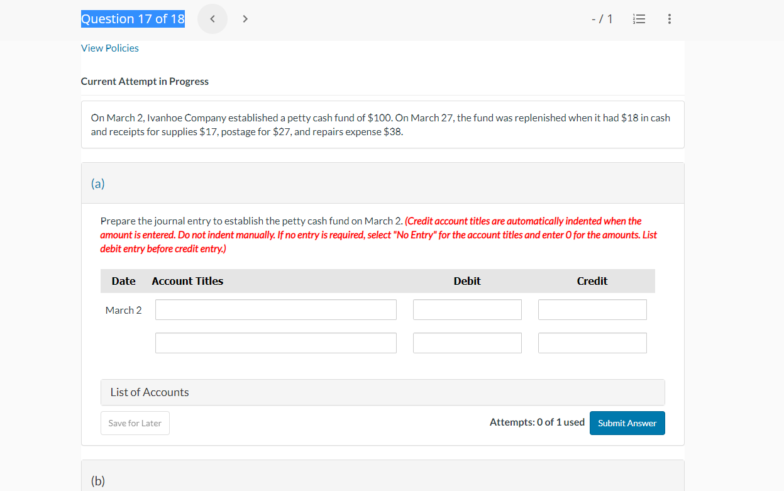Click the first row Debit amount field
This screenshot has height=491, width=784.
(x=467, y=310)
